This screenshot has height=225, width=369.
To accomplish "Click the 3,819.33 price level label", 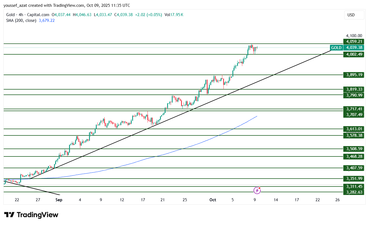I will coord(354,89).
